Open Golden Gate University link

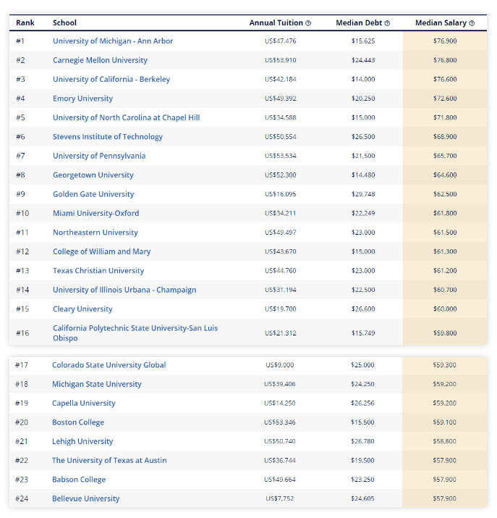click(93, 194)
